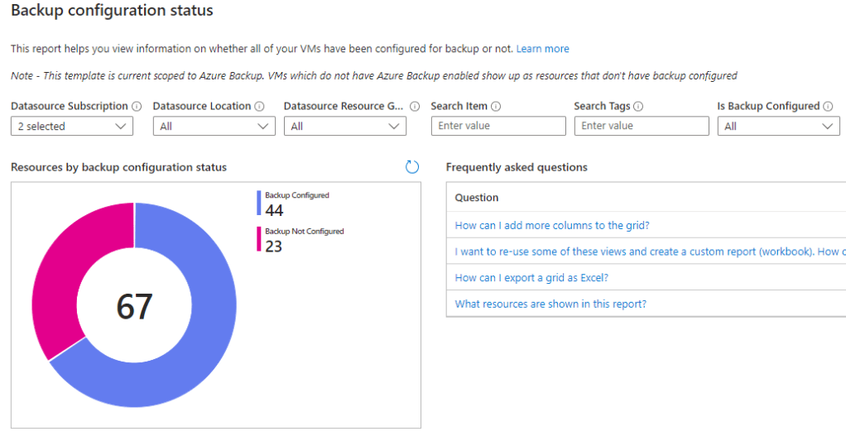
Task: Click info icon beside Datasource Location
Action: [x=259, y=107]
